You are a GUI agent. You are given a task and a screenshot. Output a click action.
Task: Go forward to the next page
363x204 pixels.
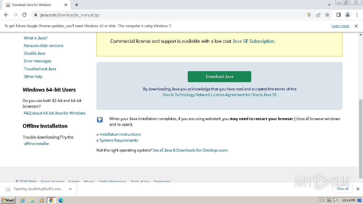pyautogui.click(x=15, y=15)
